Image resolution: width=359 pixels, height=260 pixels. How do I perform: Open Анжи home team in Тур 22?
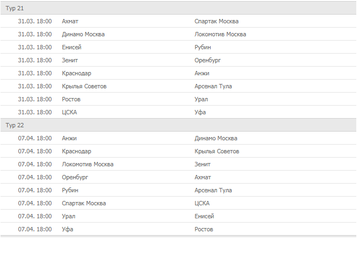[x=69, y=138]
